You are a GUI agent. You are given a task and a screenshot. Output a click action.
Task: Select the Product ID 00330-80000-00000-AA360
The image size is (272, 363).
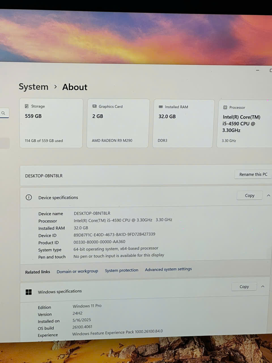tap(99, 242)
